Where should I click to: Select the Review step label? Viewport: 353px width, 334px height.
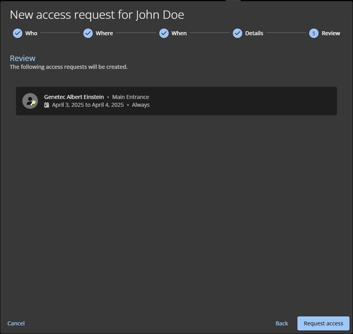(x=331, y=33)
